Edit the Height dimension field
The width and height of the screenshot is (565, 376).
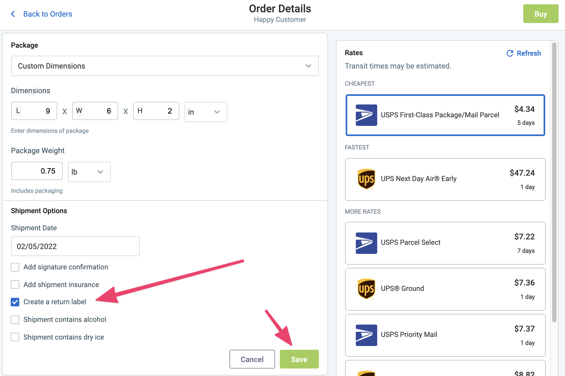[156, 111]
